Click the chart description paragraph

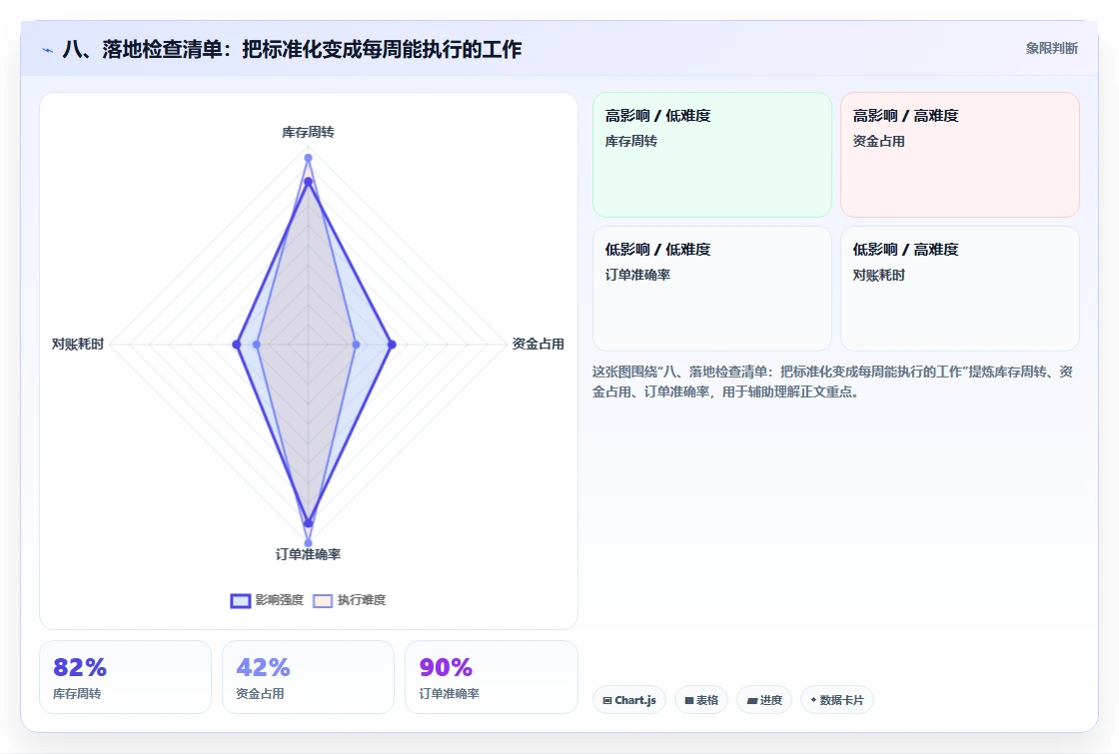click(832, 381)
